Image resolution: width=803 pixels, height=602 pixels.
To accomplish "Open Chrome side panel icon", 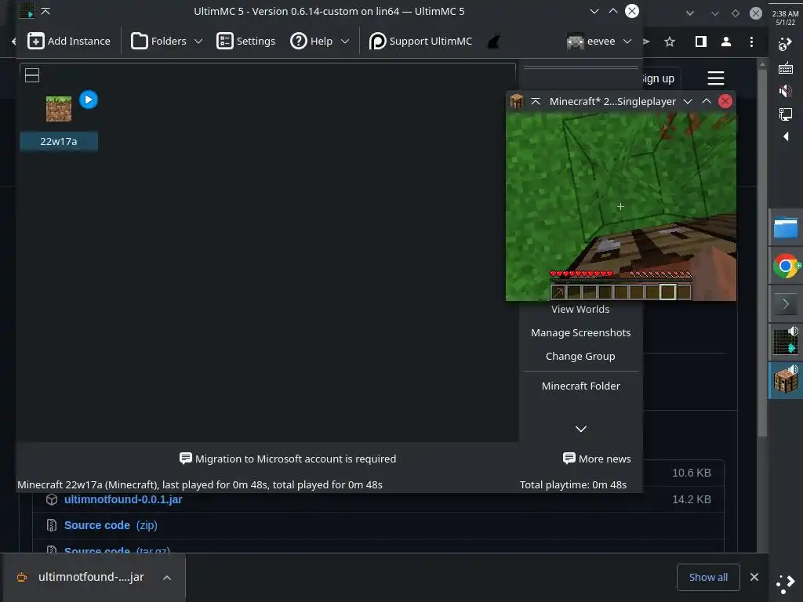I will [701, 42].
